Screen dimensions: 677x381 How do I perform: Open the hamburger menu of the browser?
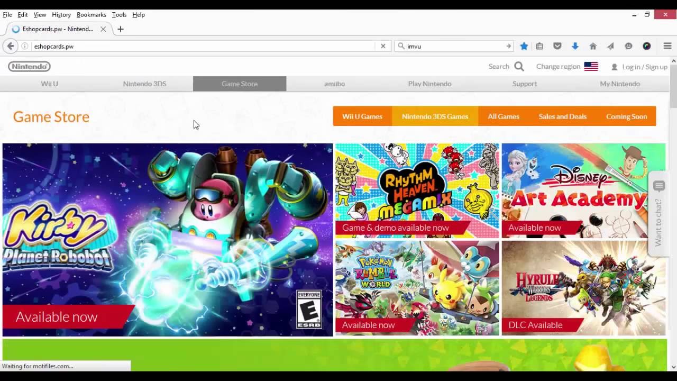[667, 46]
